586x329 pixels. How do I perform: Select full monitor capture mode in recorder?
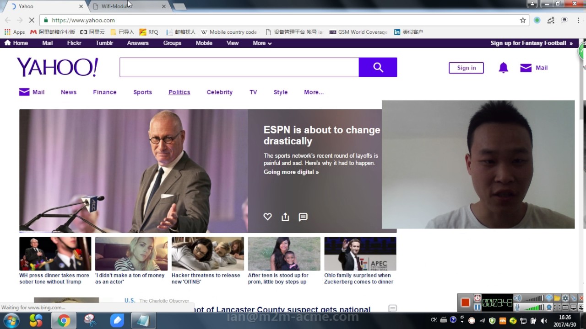coord(574,307)
